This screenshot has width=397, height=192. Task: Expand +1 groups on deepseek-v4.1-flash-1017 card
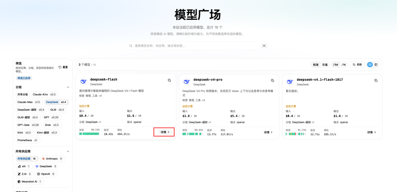(x=312, y=122)
